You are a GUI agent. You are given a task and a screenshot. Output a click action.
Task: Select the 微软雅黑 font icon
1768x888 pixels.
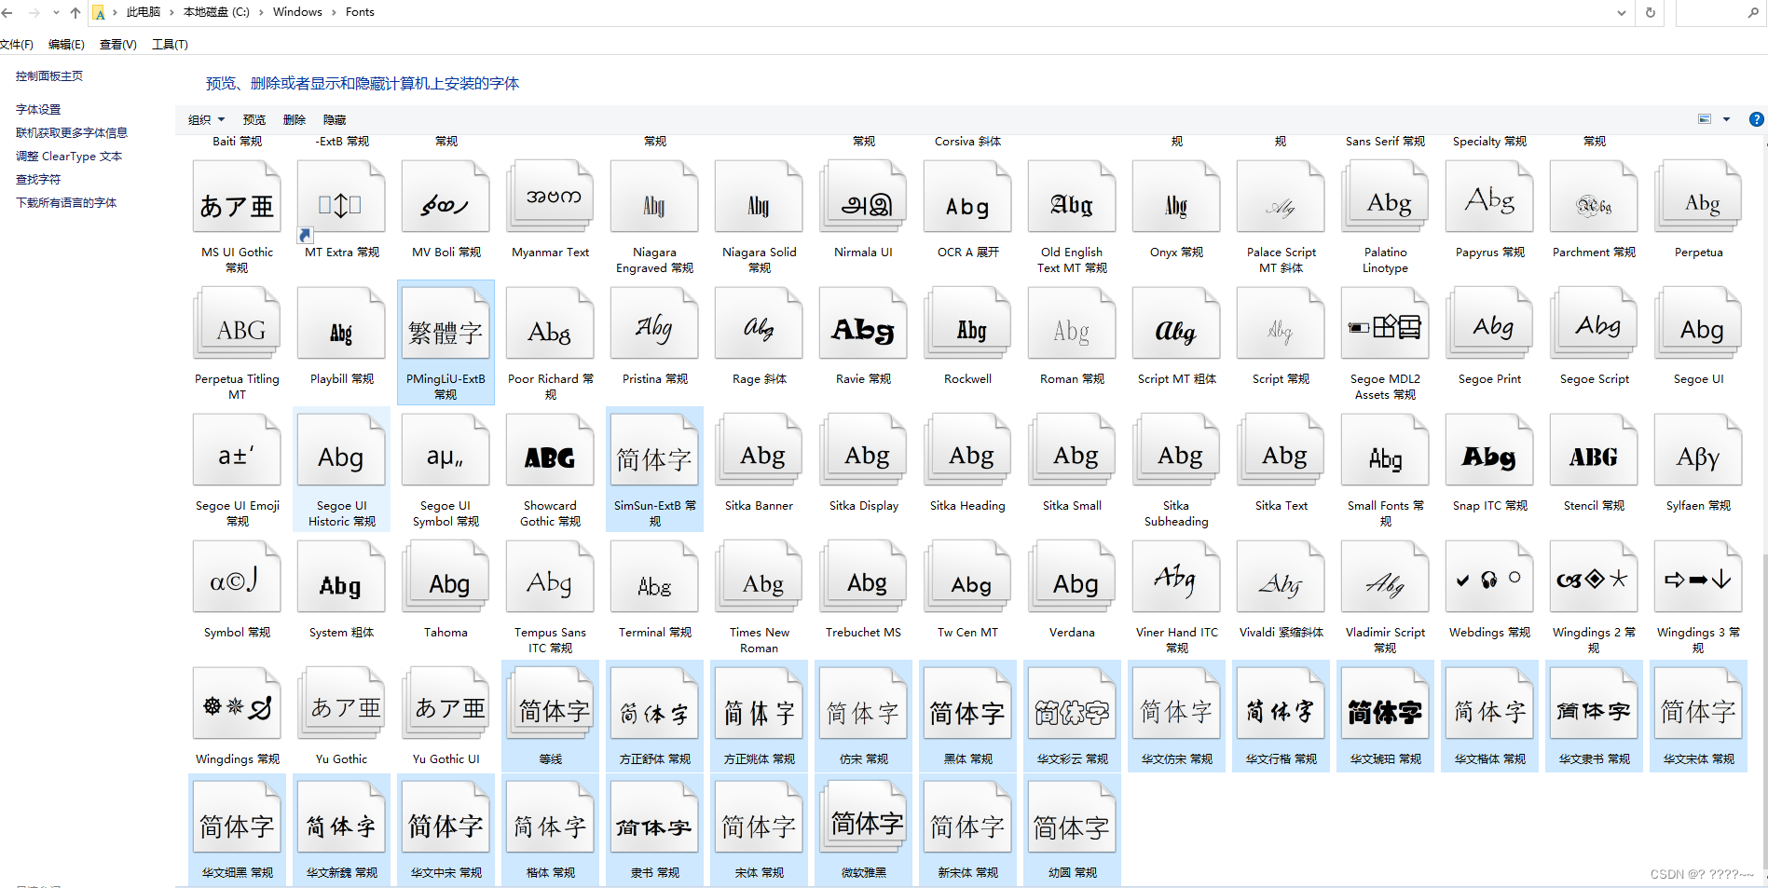click(863, 818)
